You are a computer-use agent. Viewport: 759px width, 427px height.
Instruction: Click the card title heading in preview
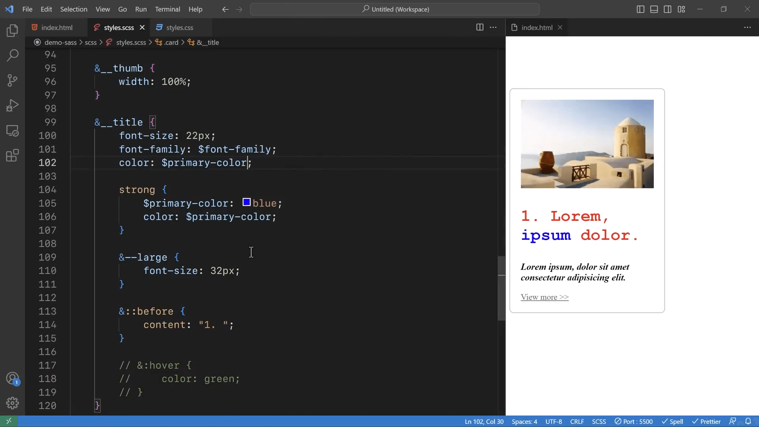coord(579,226)
